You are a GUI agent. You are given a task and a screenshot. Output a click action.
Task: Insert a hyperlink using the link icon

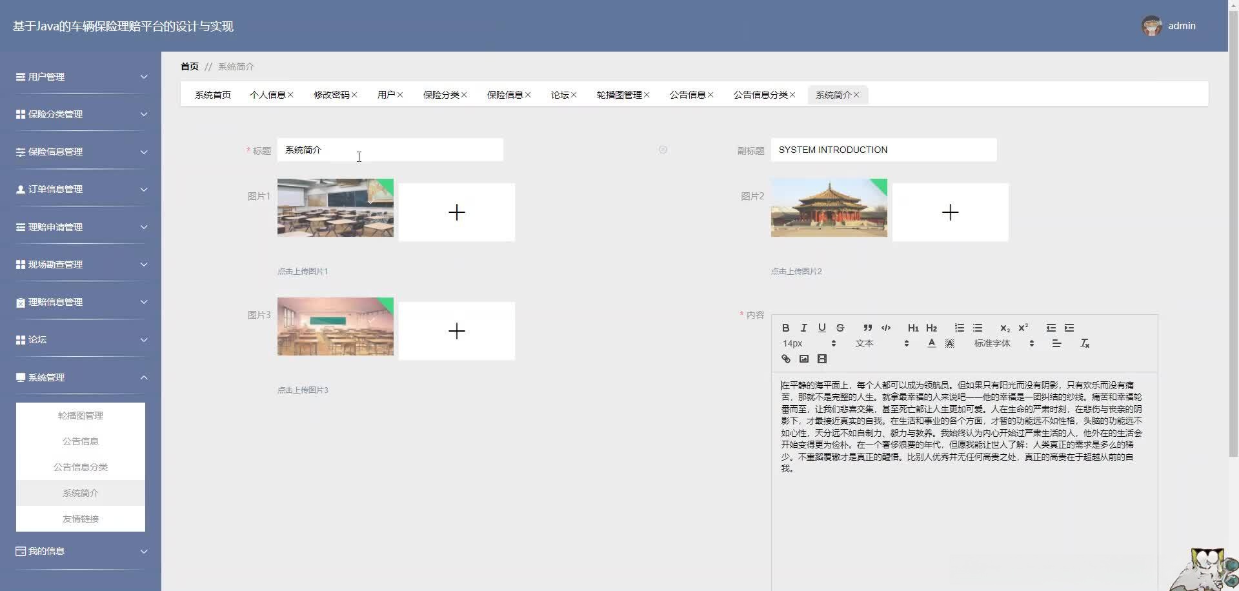pos(785,359)
